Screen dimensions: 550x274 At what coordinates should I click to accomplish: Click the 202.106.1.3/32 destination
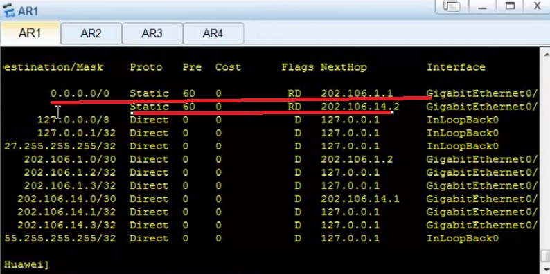[x=70, y=185]
